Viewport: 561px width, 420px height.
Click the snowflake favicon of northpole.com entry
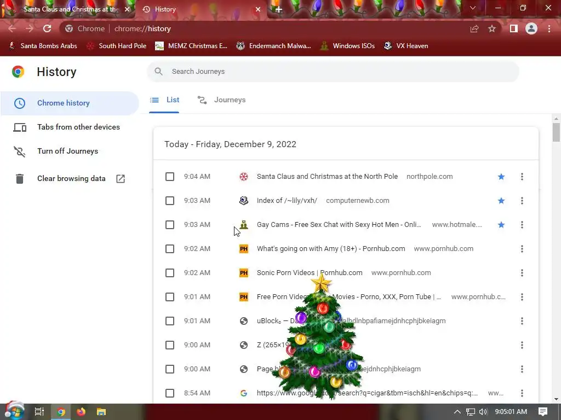tap(244, 177)
